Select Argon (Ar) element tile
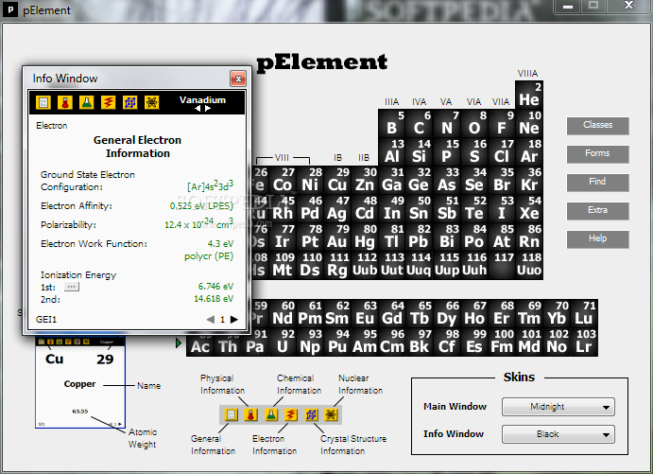This screenshot has width=653, height=474. click(529, 151)
